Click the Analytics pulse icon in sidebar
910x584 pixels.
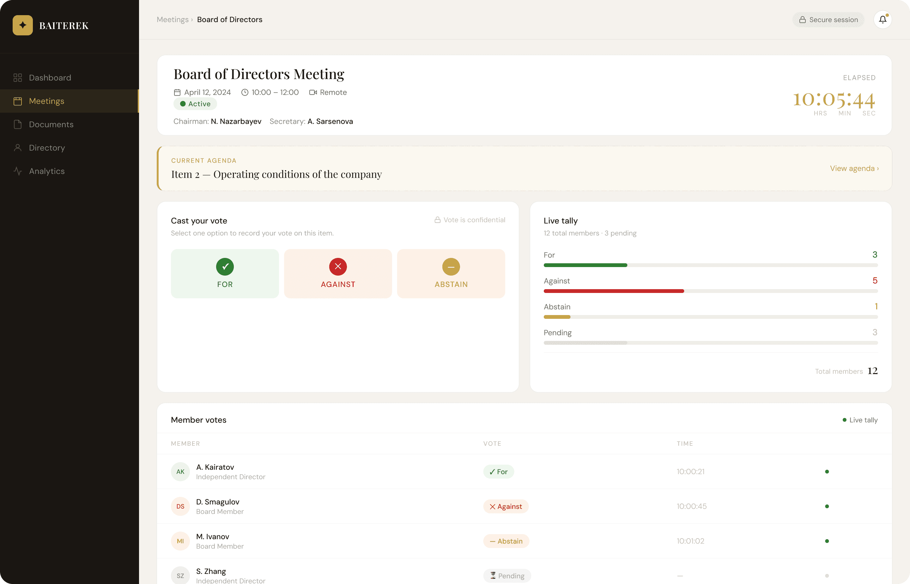pyautogui.click(x=18, y=171)
